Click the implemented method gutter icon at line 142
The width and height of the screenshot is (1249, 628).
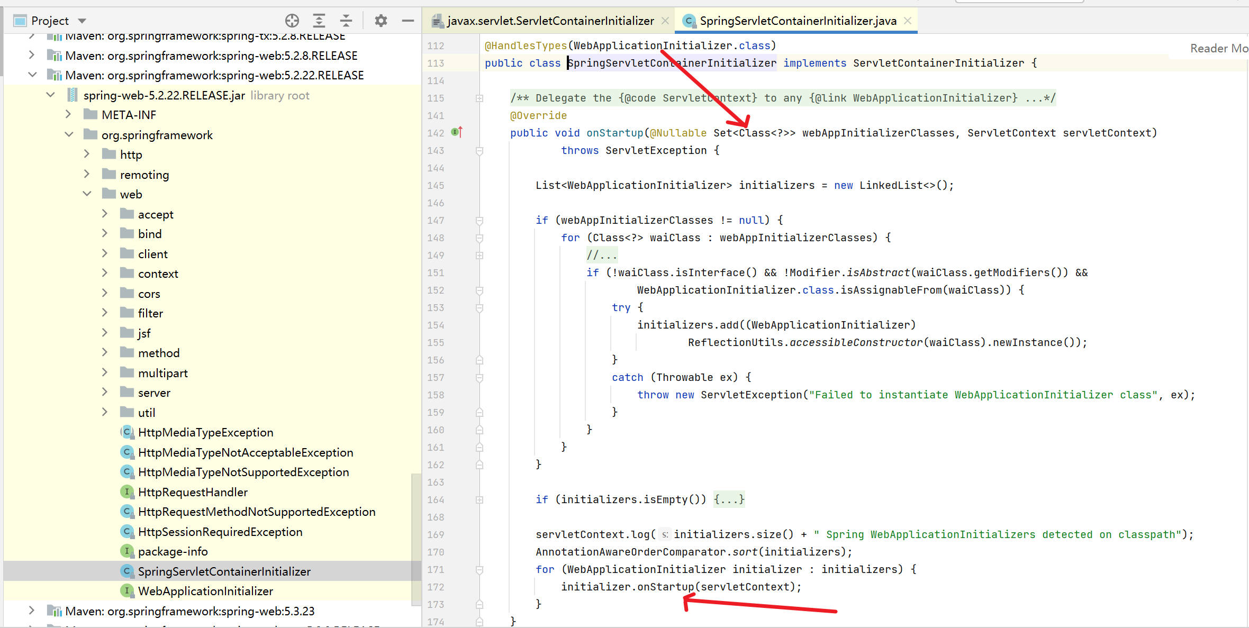457,132
